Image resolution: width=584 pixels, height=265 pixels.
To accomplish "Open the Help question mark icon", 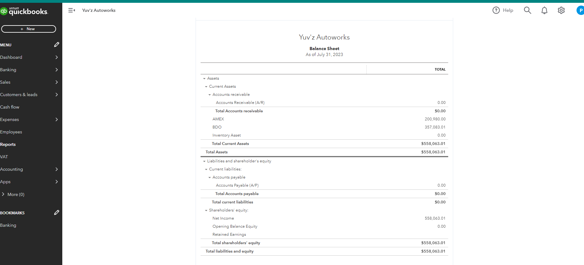I will coord(496,10).
